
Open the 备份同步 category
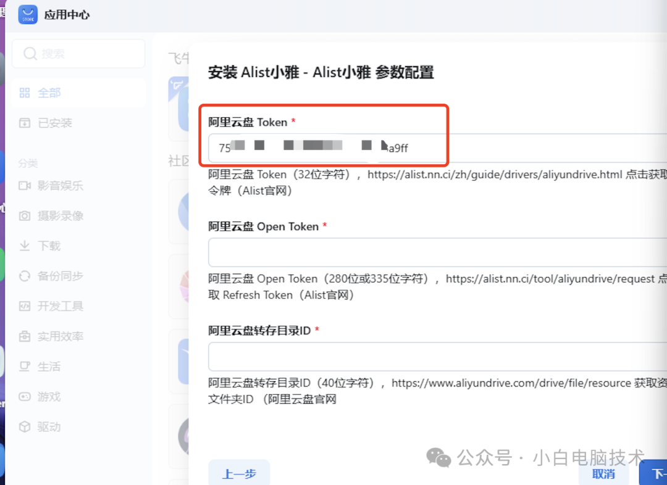pyautogui.click(x=78, y=276)
